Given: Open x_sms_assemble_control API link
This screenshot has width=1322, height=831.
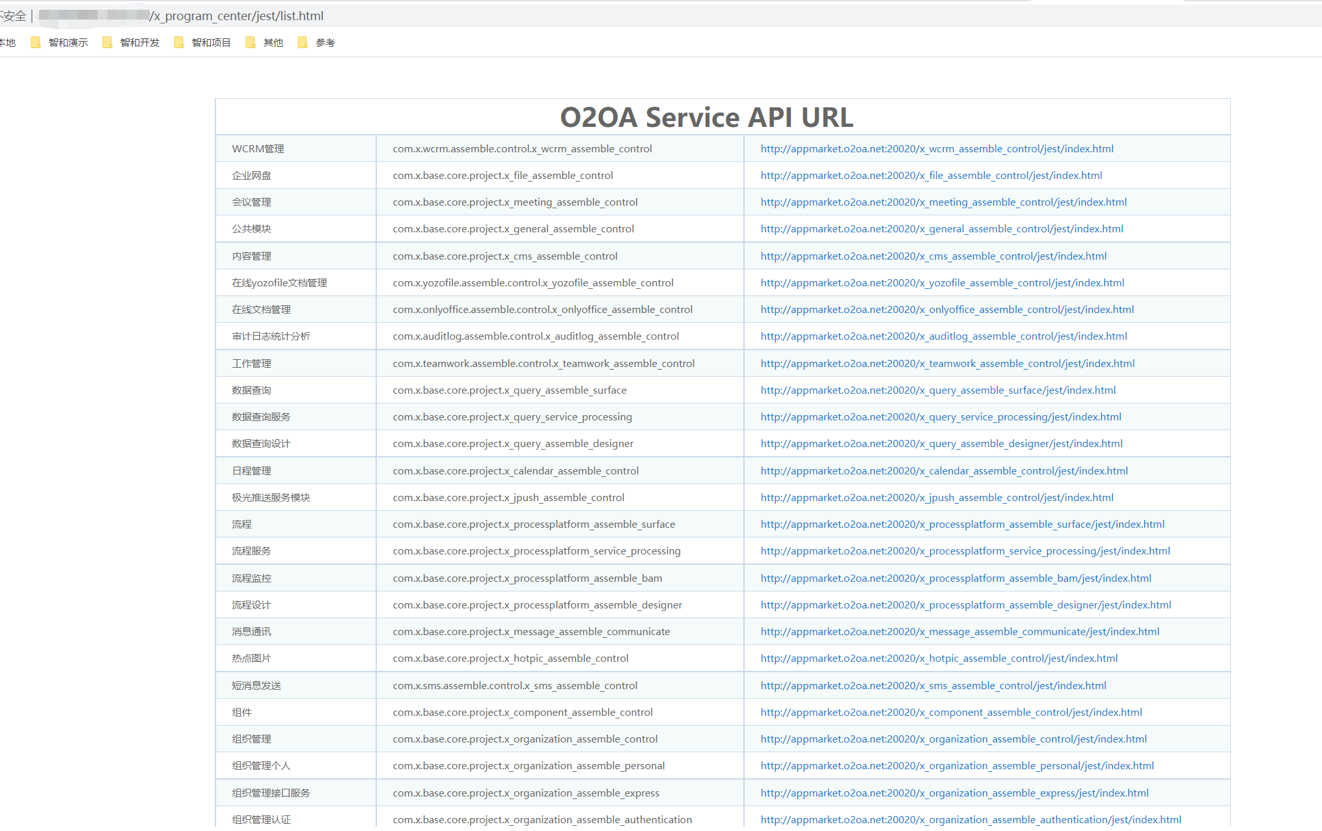Looking at the screenshot, I should click(x=933, y=685).
